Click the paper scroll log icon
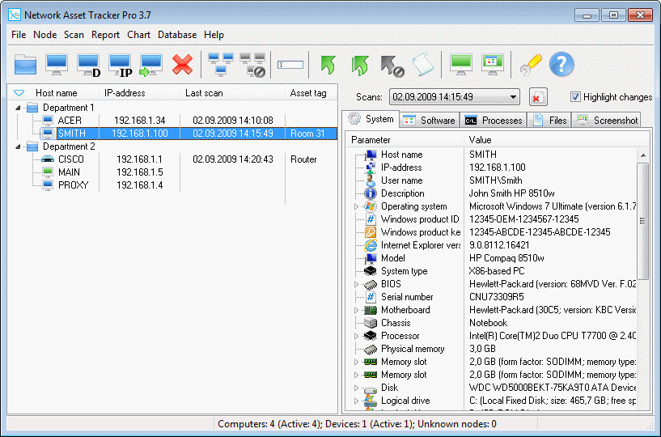This screenshot has width=661, height=437. coord(423,65)
